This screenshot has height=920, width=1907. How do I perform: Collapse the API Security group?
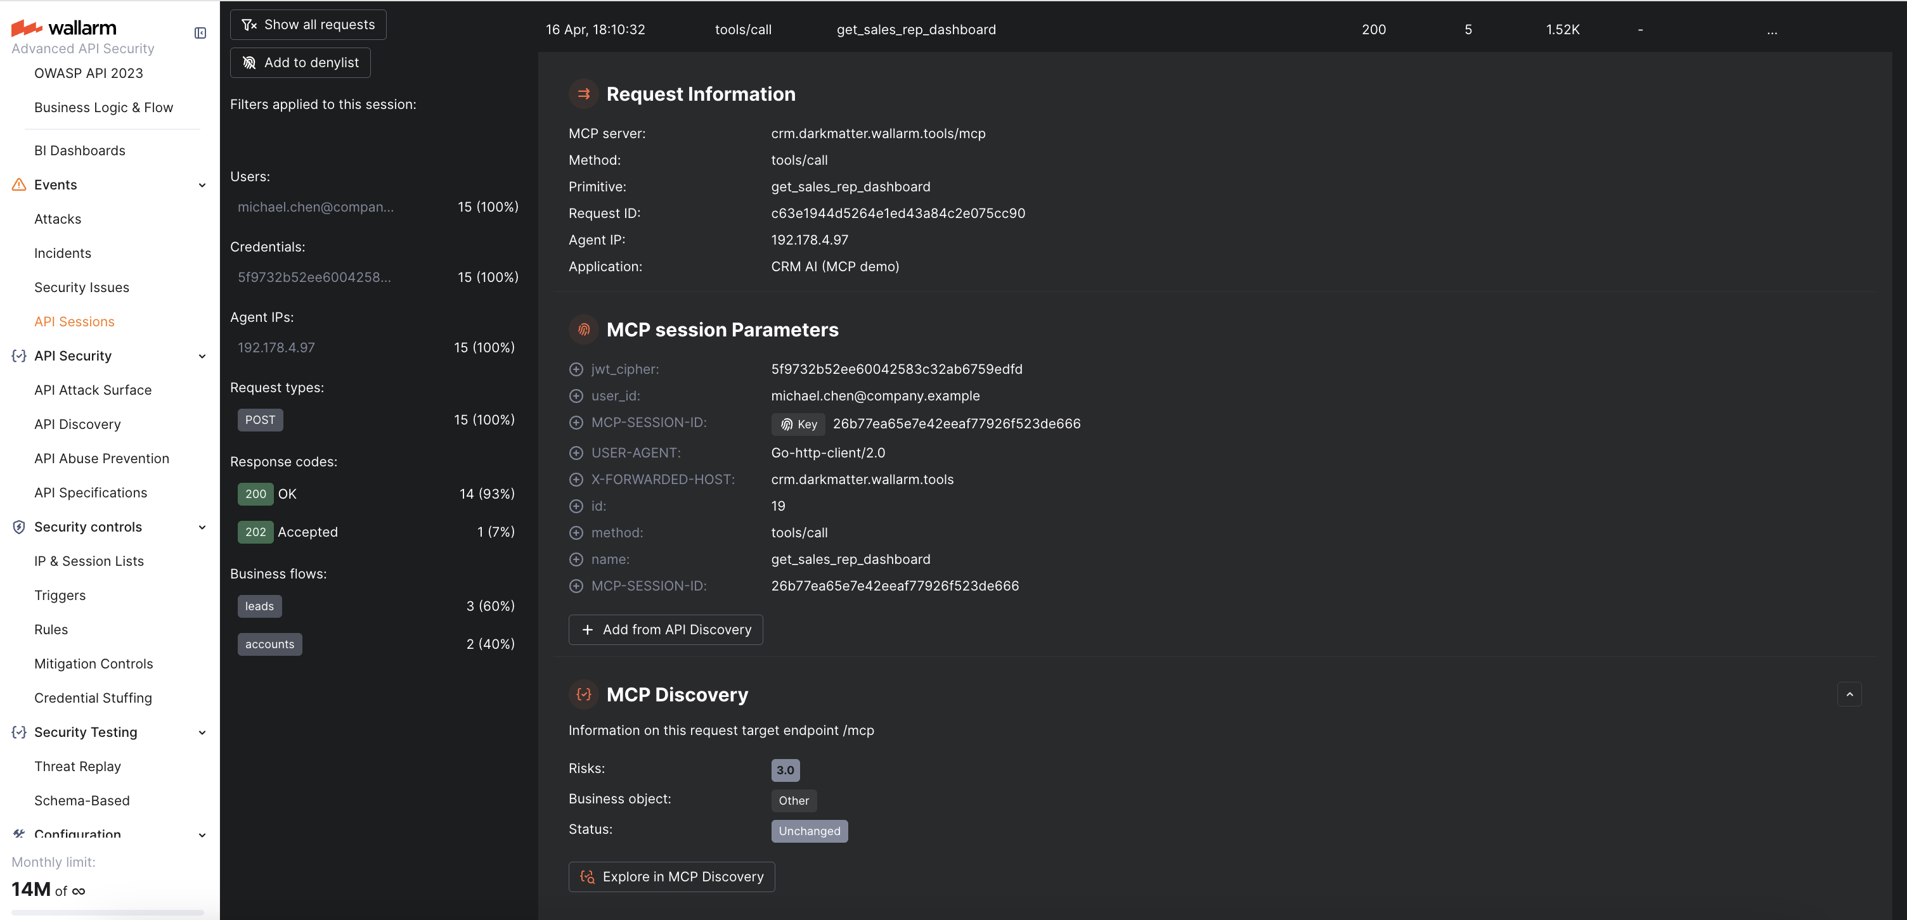(x=202, y=356)
